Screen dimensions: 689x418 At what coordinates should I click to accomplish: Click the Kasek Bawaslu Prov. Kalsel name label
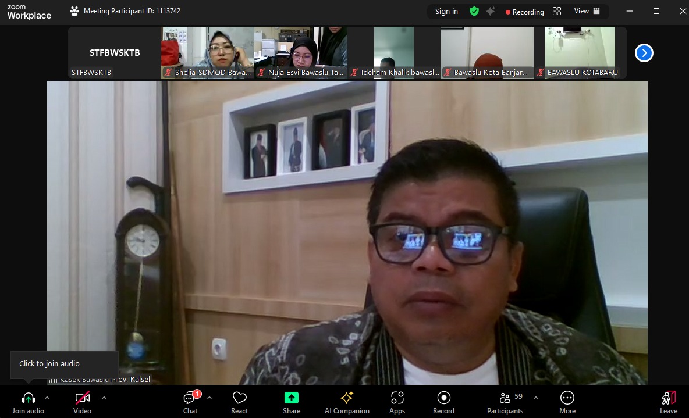click(x=105, y=380)
